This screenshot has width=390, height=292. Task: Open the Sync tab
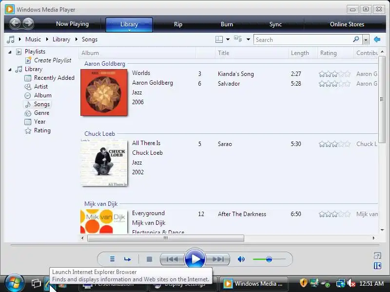(275, 24)
